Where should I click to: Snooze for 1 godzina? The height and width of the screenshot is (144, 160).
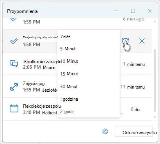pyautogui.click(x=89, y=99)
